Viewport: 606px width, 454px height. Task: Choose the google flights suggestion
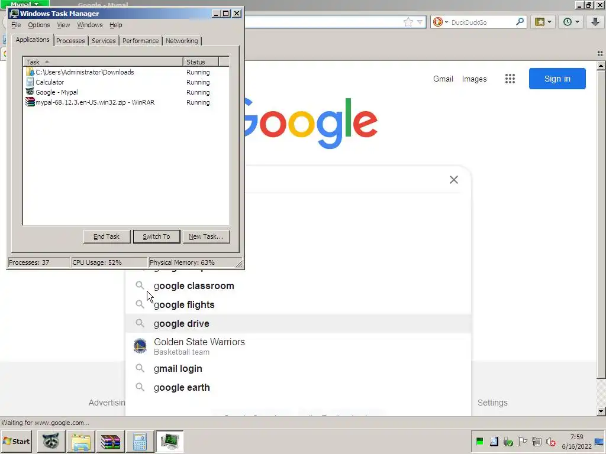tap(298, 304)
